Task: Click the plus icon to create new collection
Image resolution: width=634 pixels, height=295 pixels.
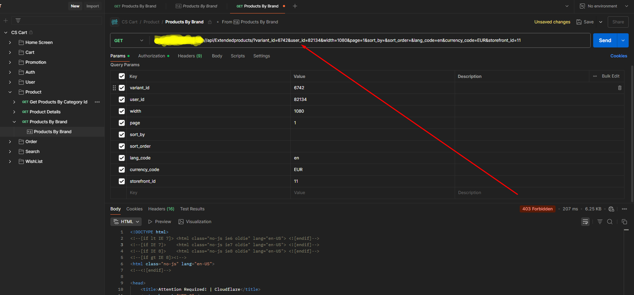Action: pyautogui.click(x=6, y=21)
